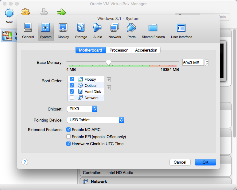The width and height of the screenshot is (237, 190).
Task: Switch to the Processor tab
Action: click(118, 50)
